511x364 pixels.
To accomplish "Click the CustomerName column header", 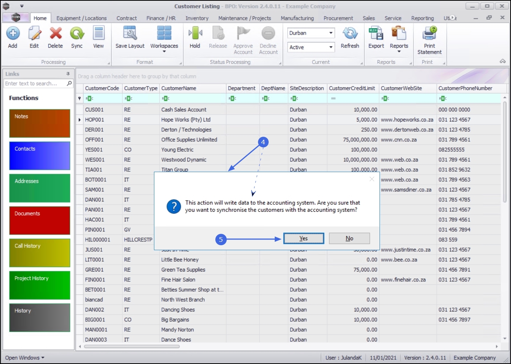I will click(193, 88).
